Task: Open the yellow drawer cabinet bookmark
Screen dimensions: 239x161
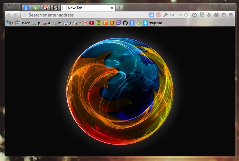Action: click(x=112, y=23)
